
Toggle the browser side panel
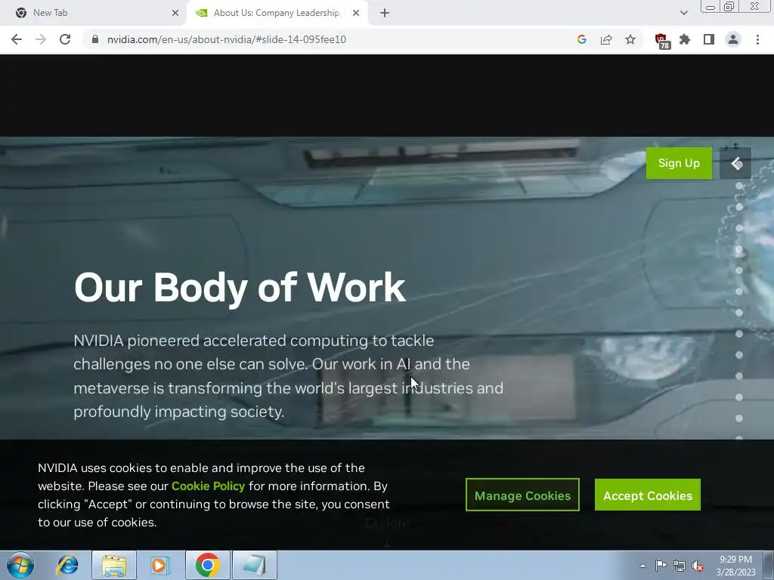[x=709, y=39]
